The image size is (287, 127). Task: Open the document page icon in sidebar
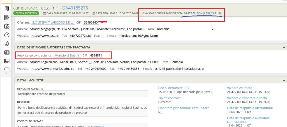click(7, 9)
